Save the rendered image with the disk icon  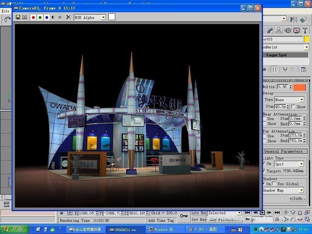(18, 17)
